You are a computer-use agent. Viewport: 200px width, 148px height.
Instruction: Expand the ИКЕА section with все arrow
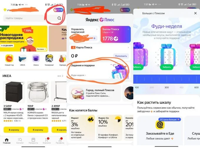[60, 76]
